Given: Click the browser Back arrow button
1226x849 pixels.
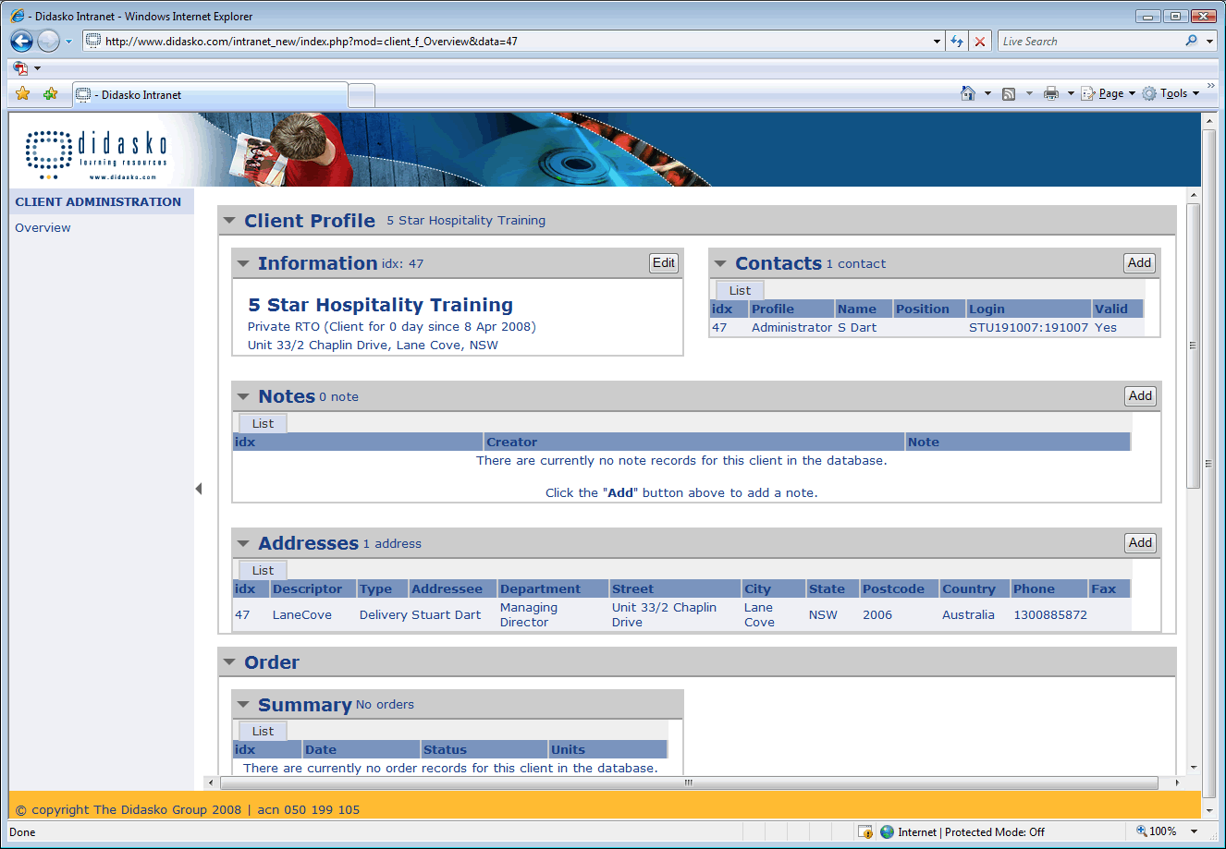Looking at the screenshot, I should click(x=22, y=41).
